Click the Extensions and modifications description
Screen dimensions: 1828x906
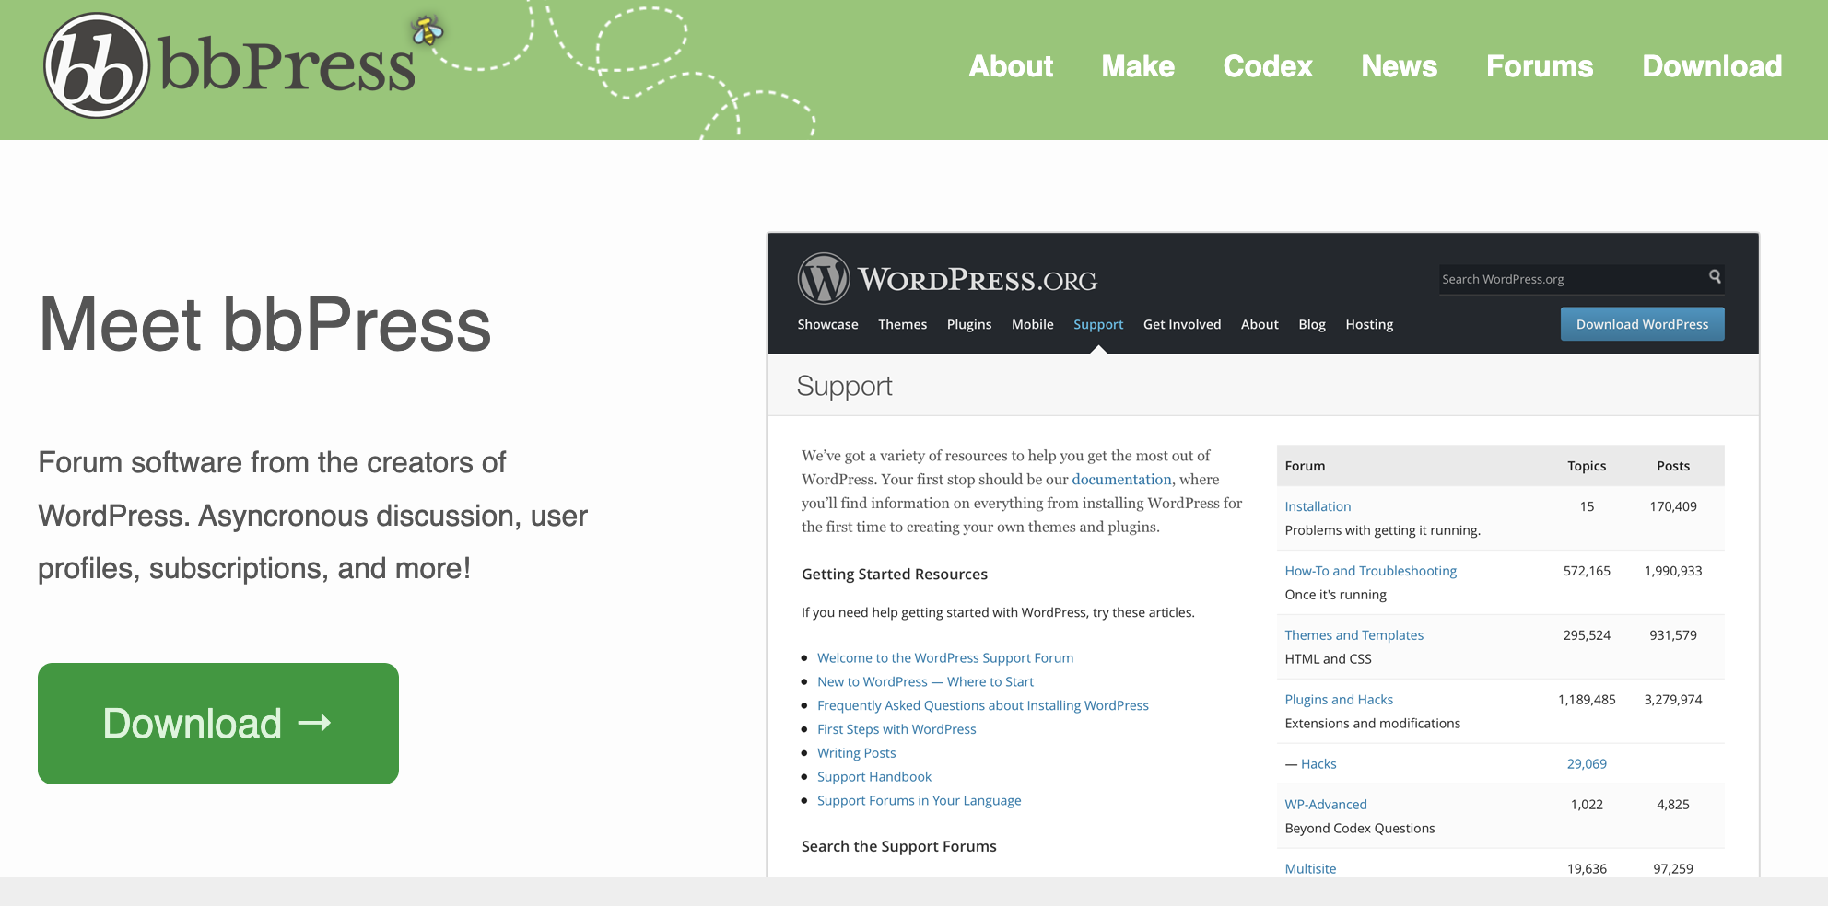(x=1372, y=724)
